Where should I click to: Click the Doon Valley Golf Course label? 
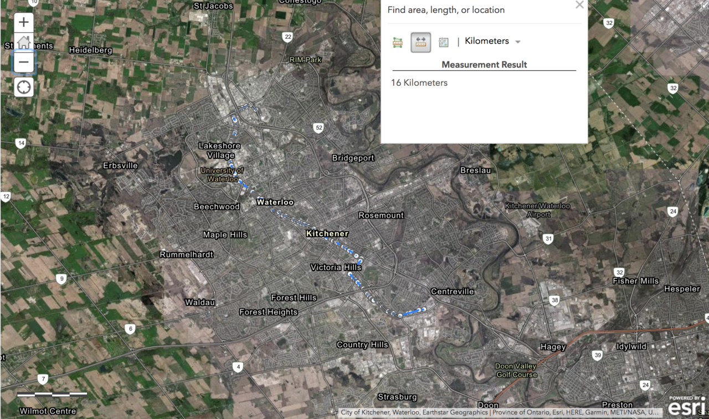[x=516, y=370]
